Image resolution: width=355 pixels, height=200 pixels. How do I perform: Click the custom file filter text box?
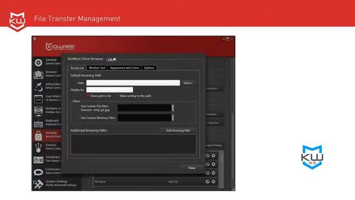click(144, 108)
